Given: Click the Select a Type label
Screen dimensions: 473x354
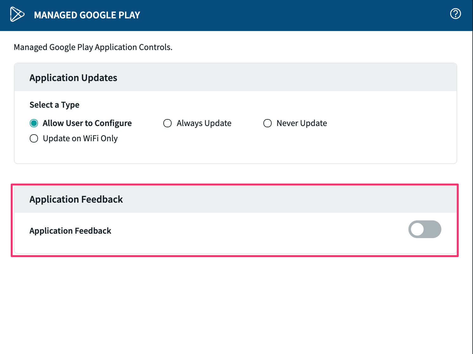Looking at the screenshot, I should pos(54,105).
